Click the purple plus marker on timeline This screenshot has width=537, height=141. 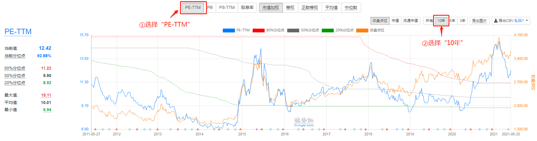pos(257,129)
